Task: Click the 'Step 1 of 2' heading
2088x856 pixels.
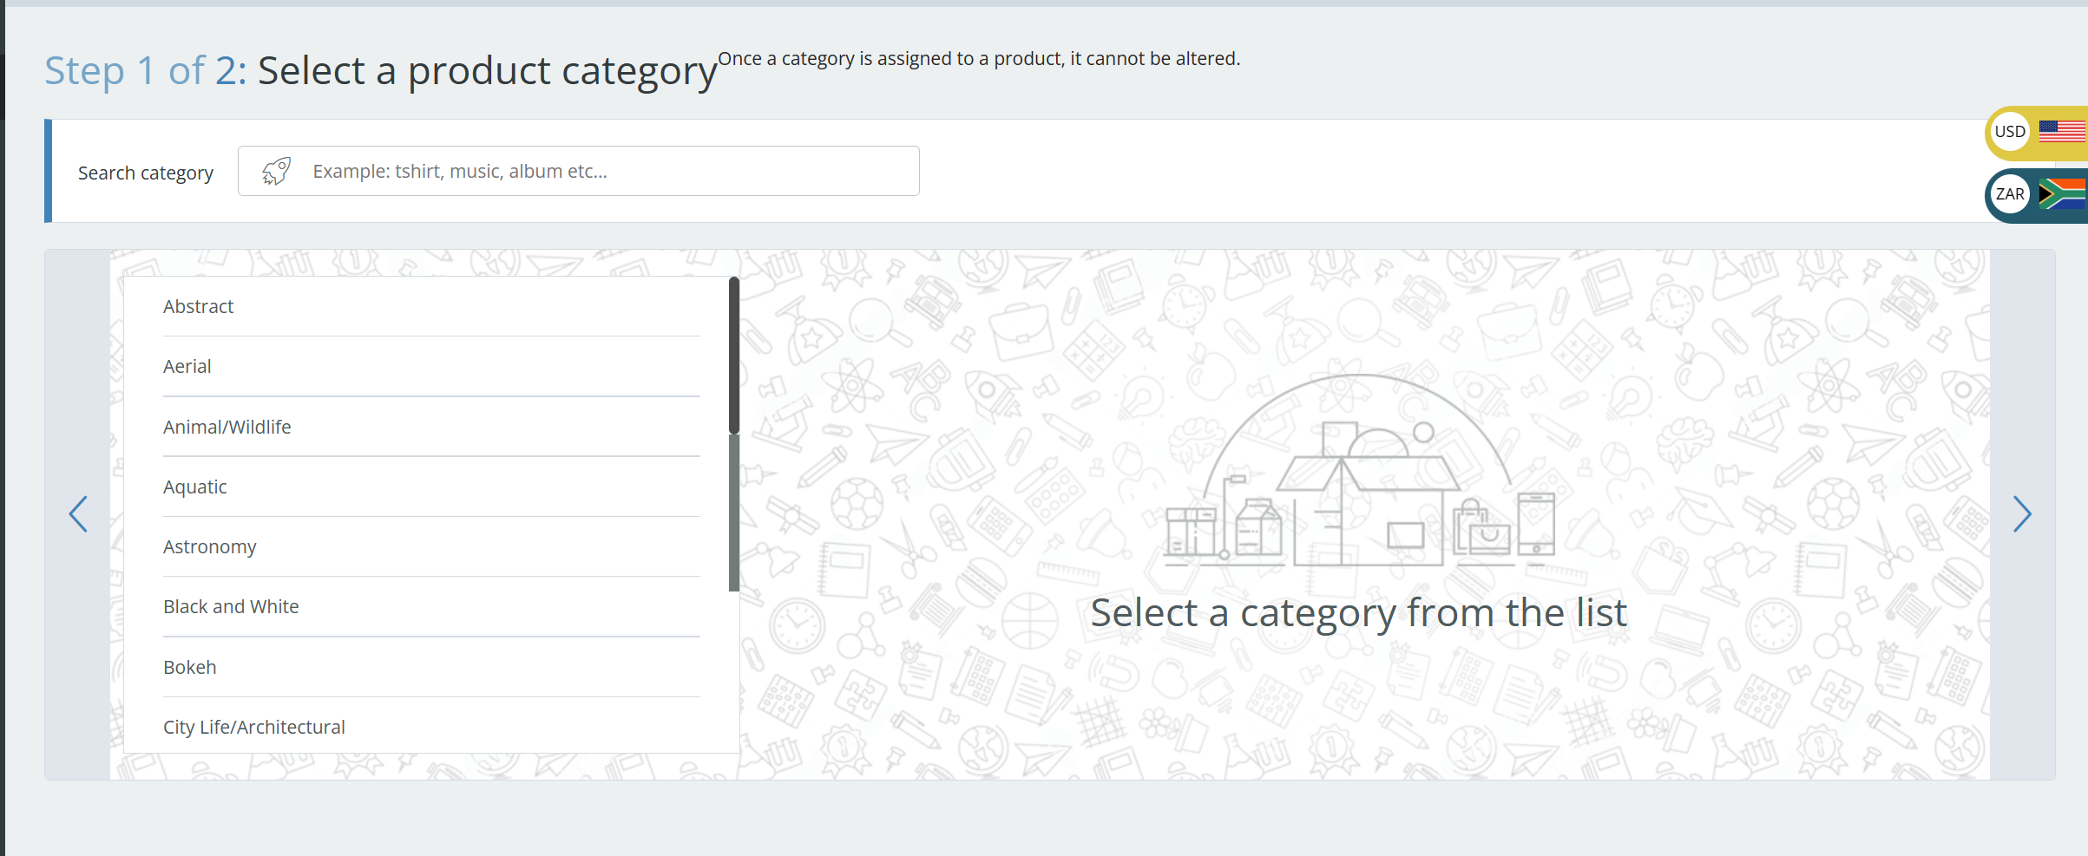Action: (x=146, y=70)
